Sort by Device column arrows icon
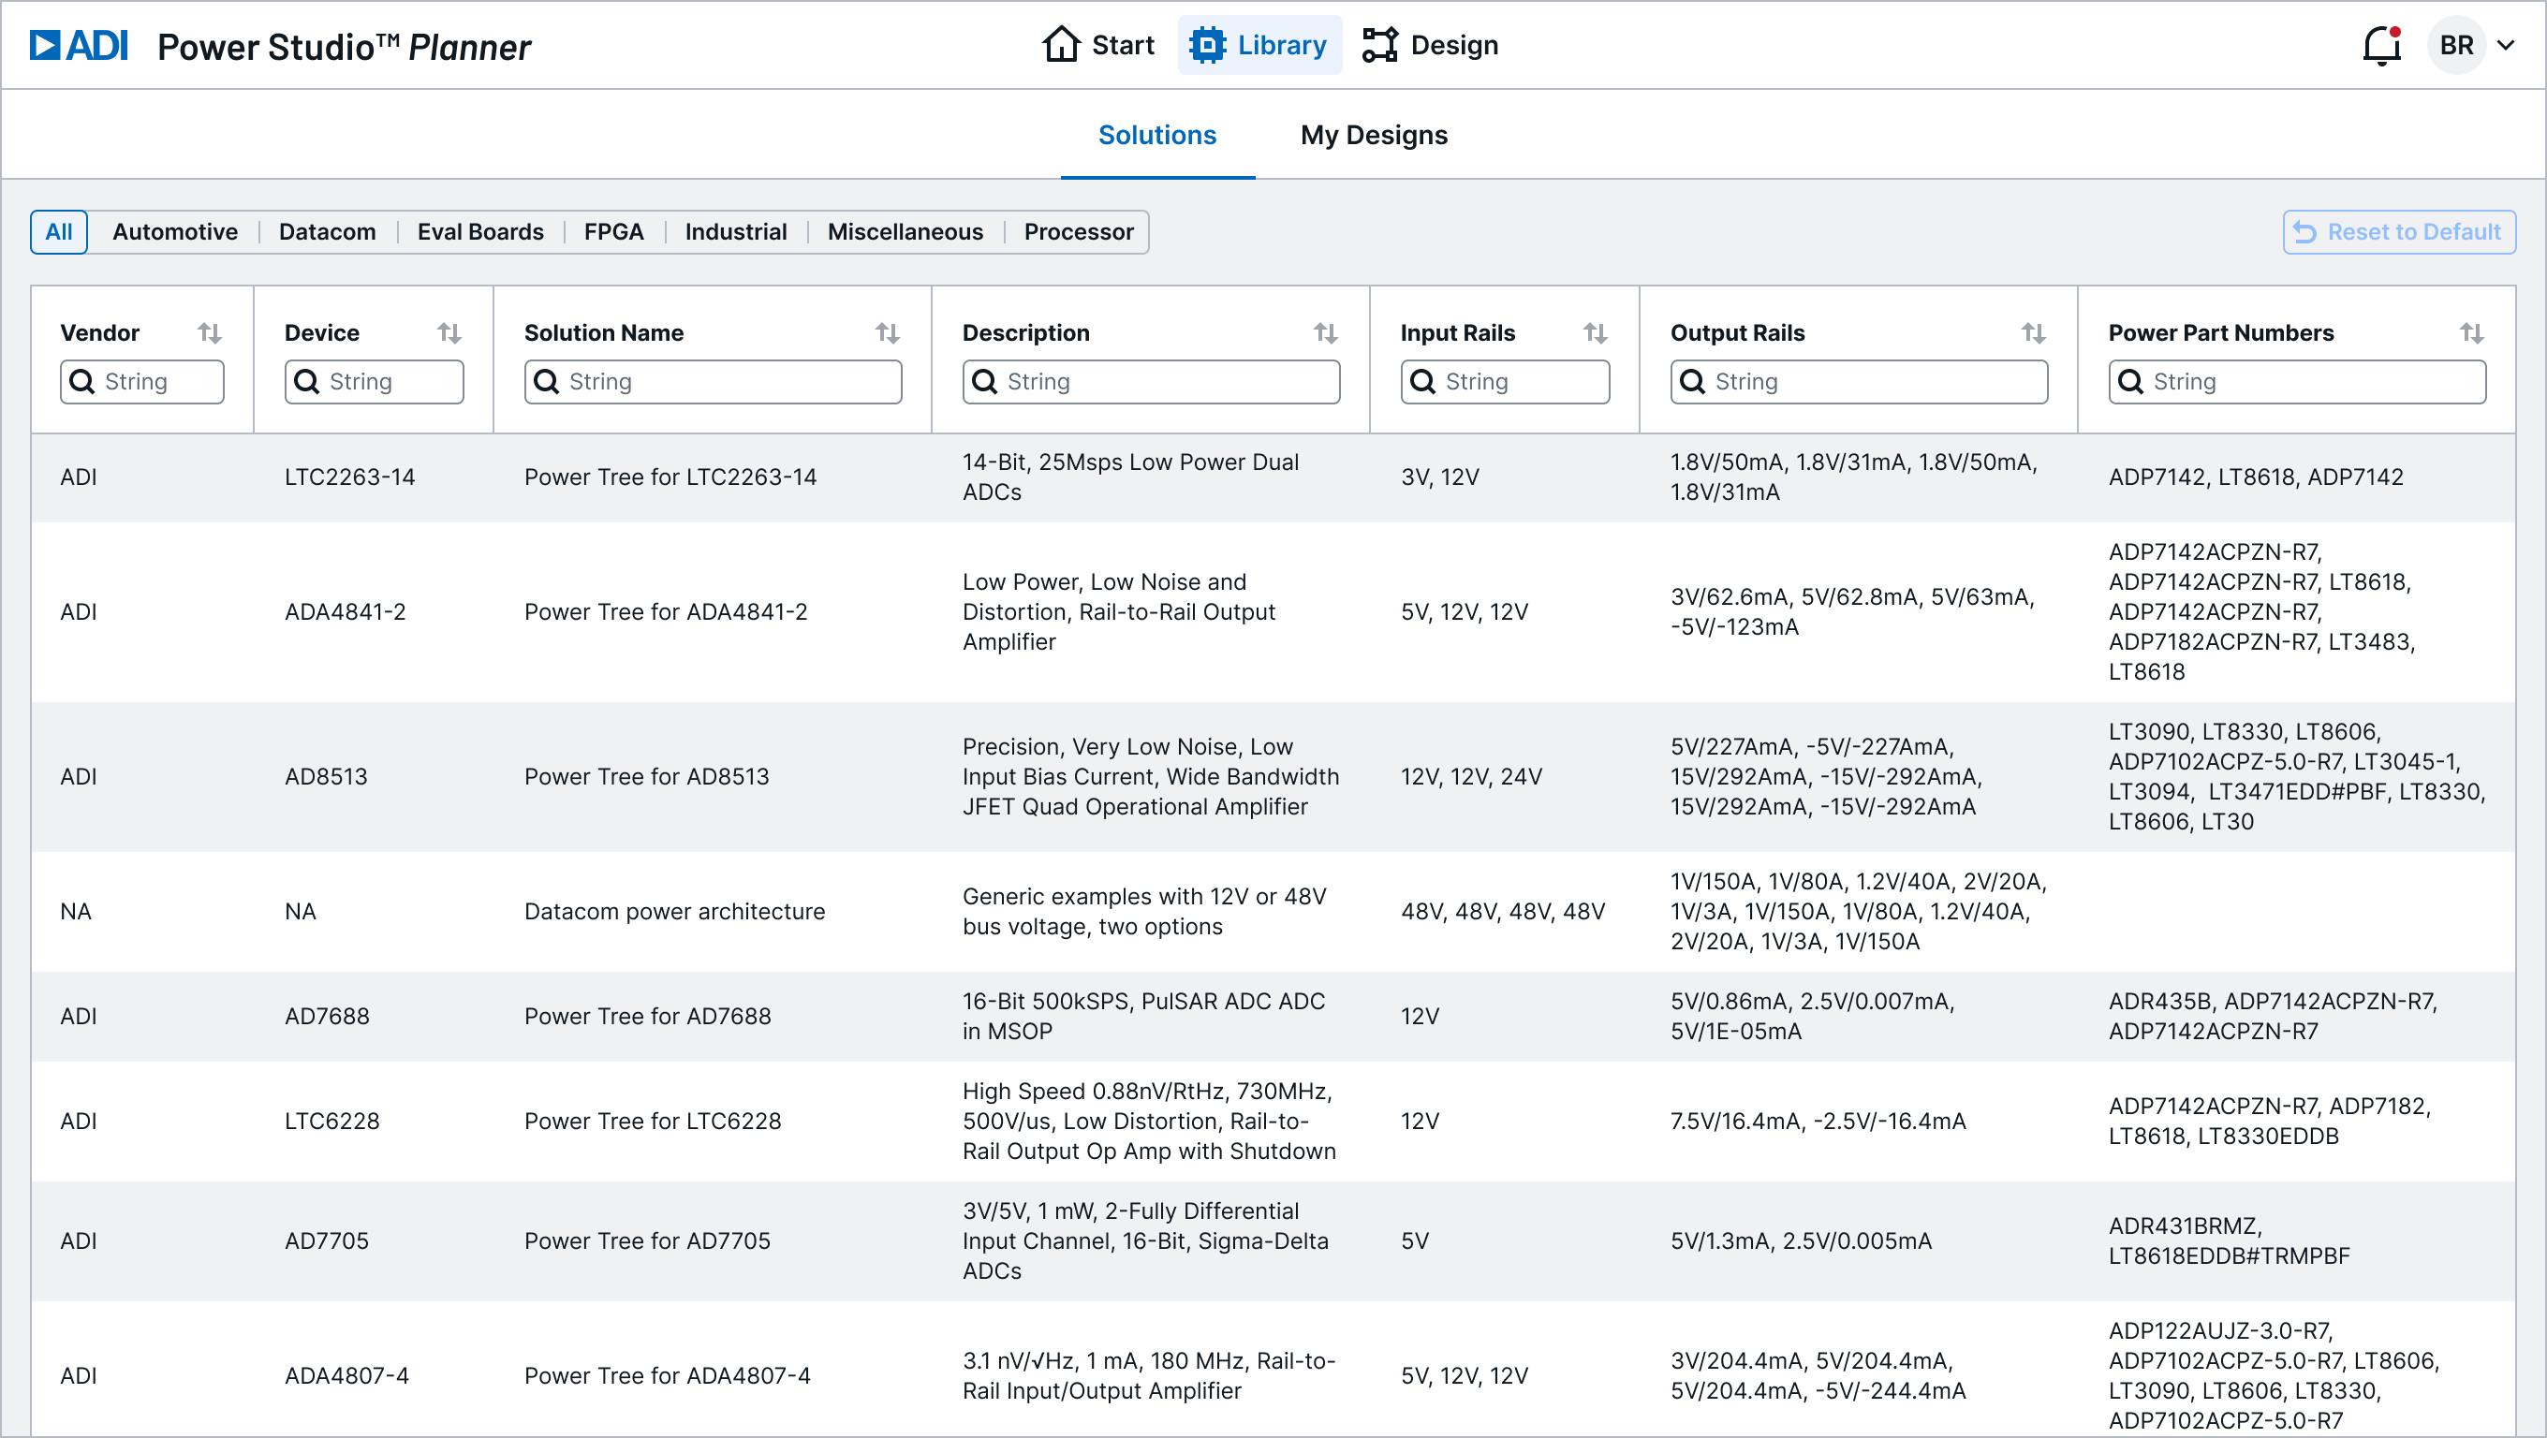 coord(449,333)
